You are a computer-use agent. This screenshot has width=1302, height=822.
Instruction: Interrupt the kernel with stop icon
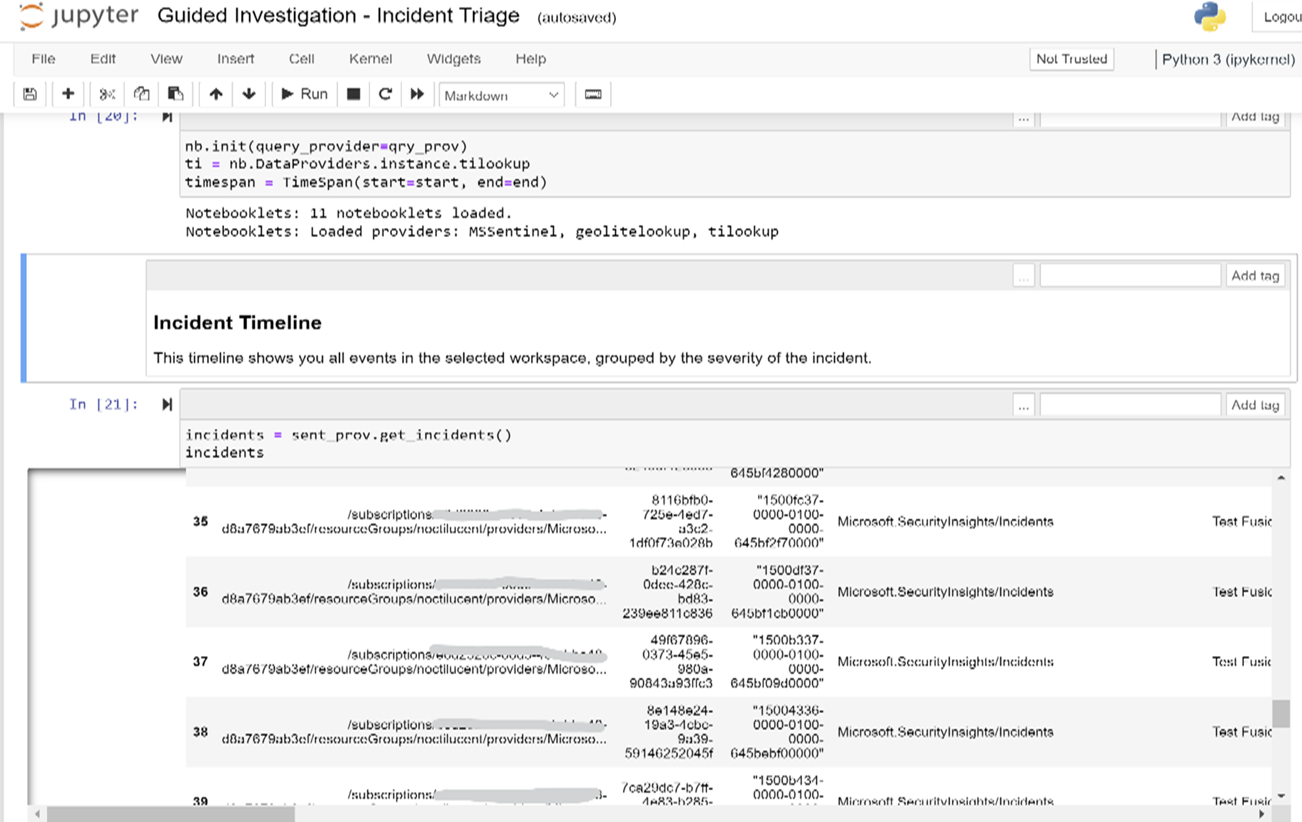coord(353,94)
